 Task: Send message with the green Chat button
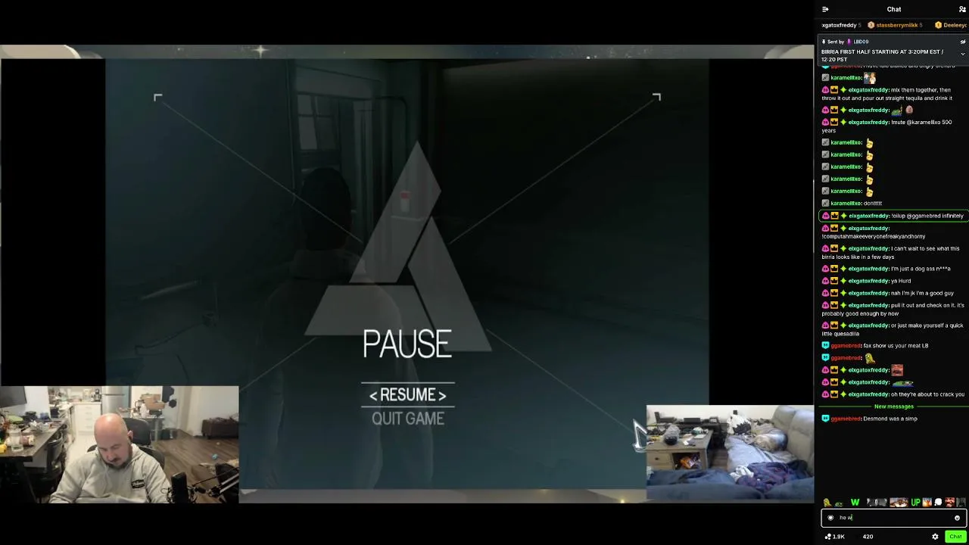pyautogui.click(x=955, y=537)
